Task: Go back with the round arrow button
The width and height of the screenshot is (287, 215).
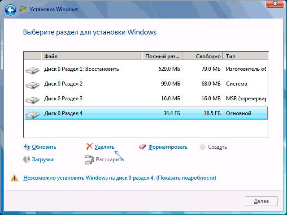Action: point(10,10)
